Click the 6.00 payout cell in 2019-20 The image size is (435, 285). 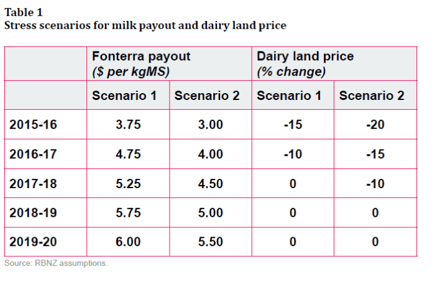click(129, 242)
